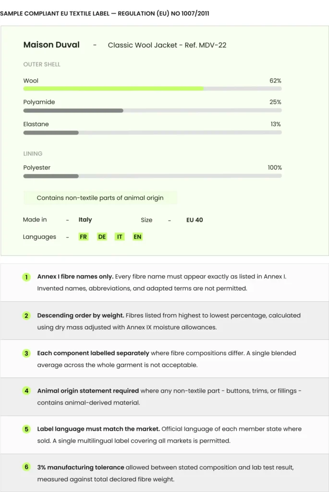329x492 pixels.
Task: Click the Elastane 13% progress bar
Action: click(x=152, y=133)
